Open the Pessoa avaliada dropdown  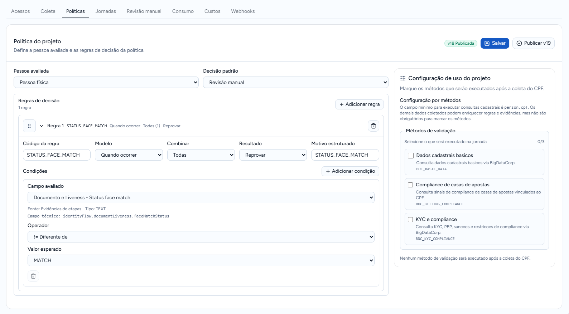pyautogui.click(x=106, y=82)
